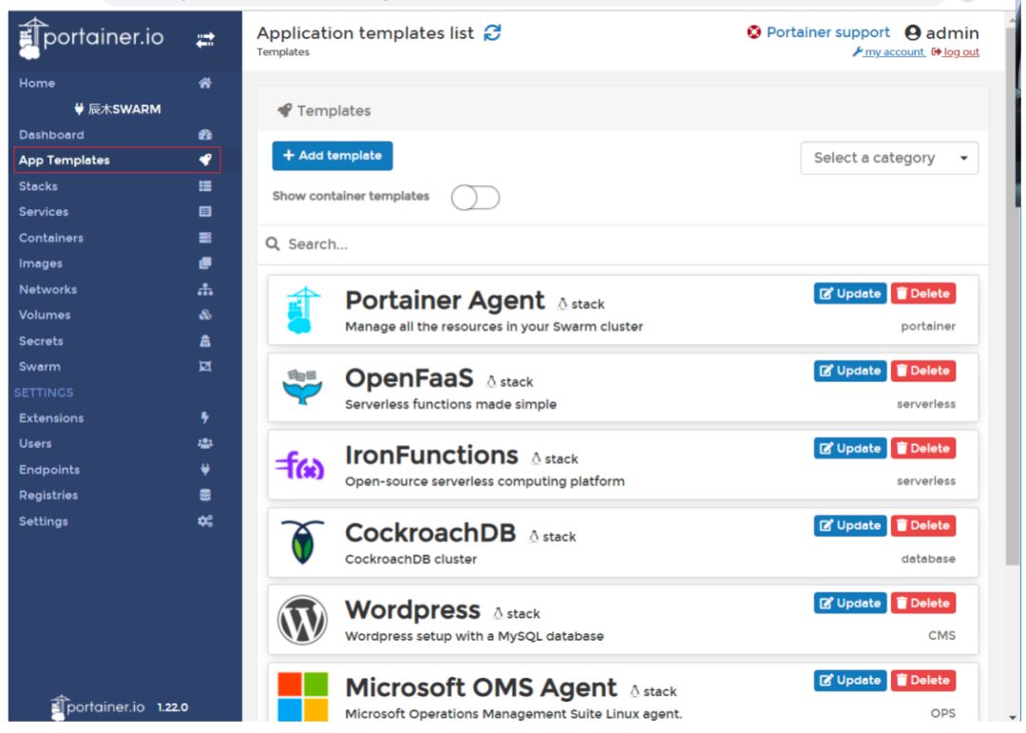Click the Services icon in sidebar
The height and width of the screenshot is (733, 1026).
pyautogui.click(x=205, y=212)
